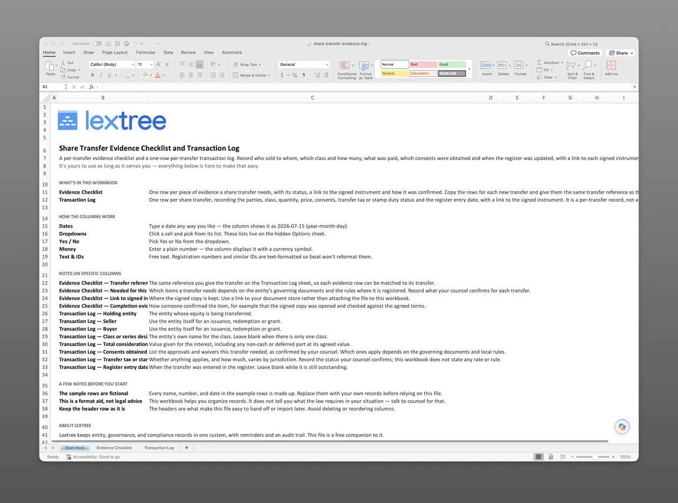Open the General number format dropdown
This screenshot has height=503, width=678.
click(x=304, y=64)
